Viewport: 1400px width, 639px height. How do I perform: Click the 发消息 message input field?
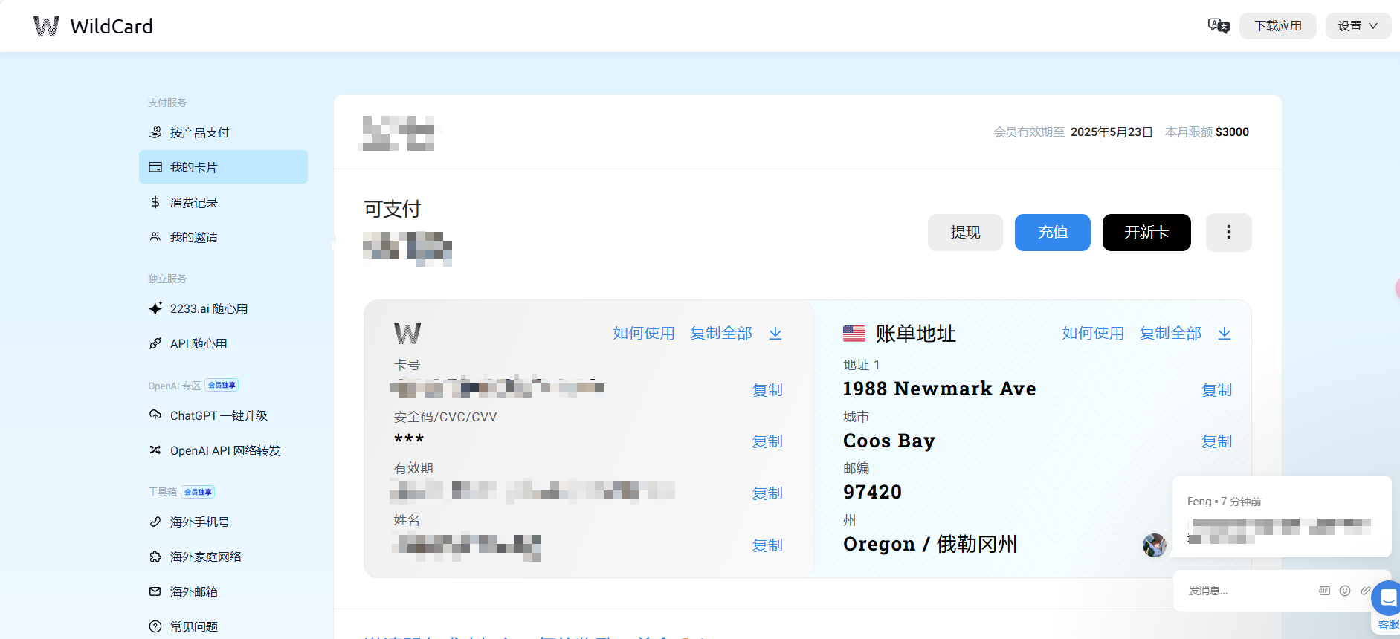pos(1245,591)
